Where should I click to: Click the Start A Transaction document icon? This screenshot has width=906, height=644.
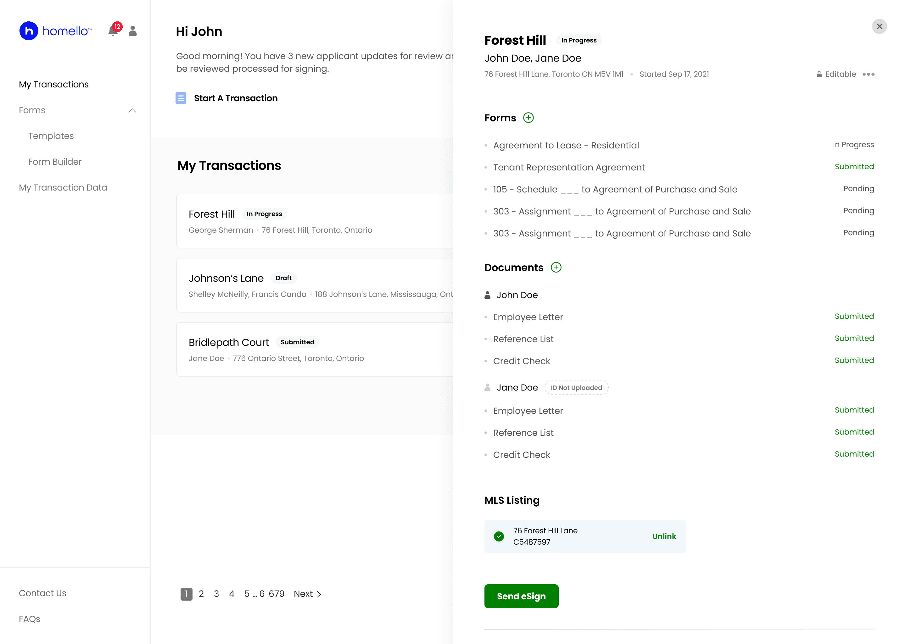(181, 98)
